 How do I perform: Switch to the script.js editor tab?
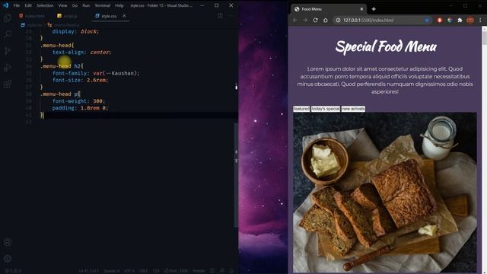click(68, 16)
